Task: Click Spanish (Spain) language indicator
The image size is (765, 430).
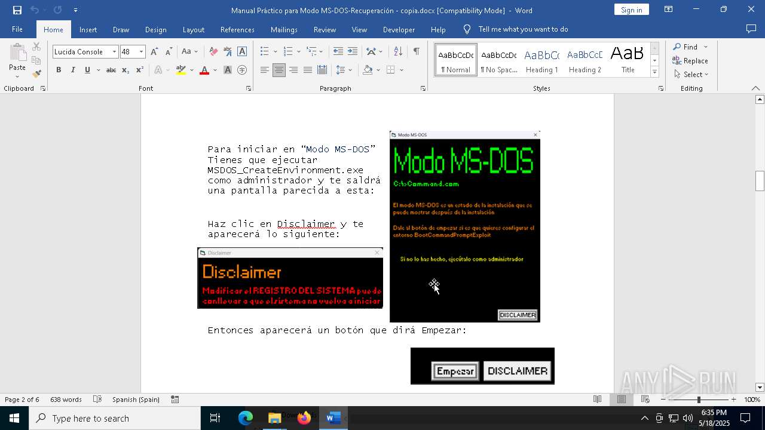Action: click(x=136, y=400)
